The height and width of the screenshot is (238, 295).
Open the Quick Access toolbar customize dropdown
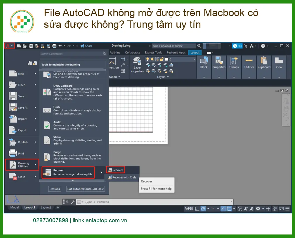[x=77, y=46]
